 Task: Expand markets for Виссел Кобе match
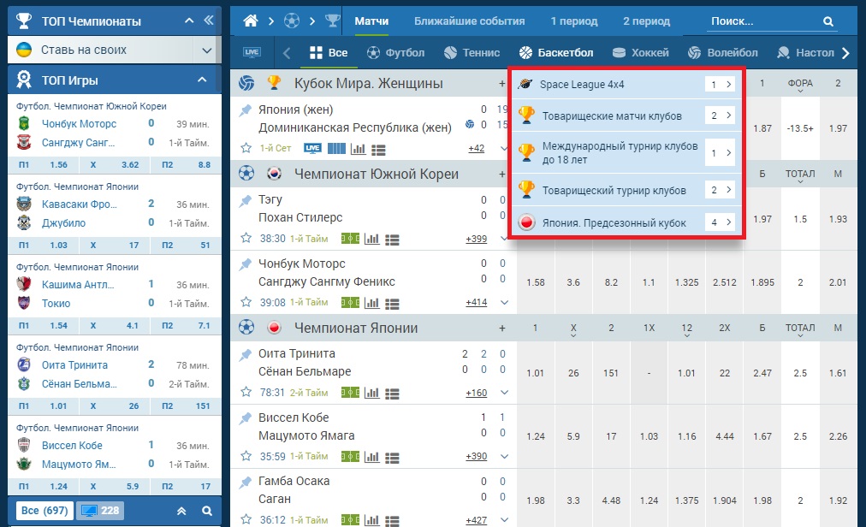[x=504, y=456]
